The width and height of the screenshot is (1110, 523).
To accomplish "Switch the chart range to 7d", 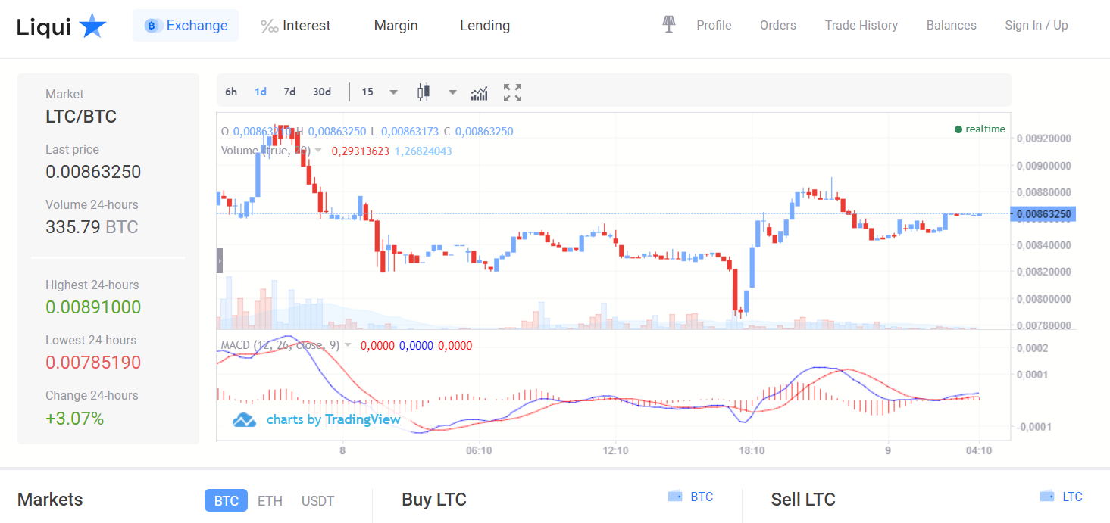I will [x=289, y=92].
